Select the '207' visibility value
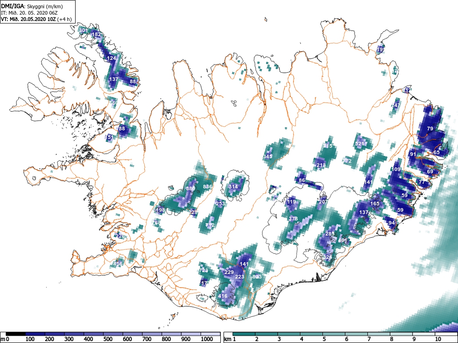The image size is (458, 343). click(323, 202)
